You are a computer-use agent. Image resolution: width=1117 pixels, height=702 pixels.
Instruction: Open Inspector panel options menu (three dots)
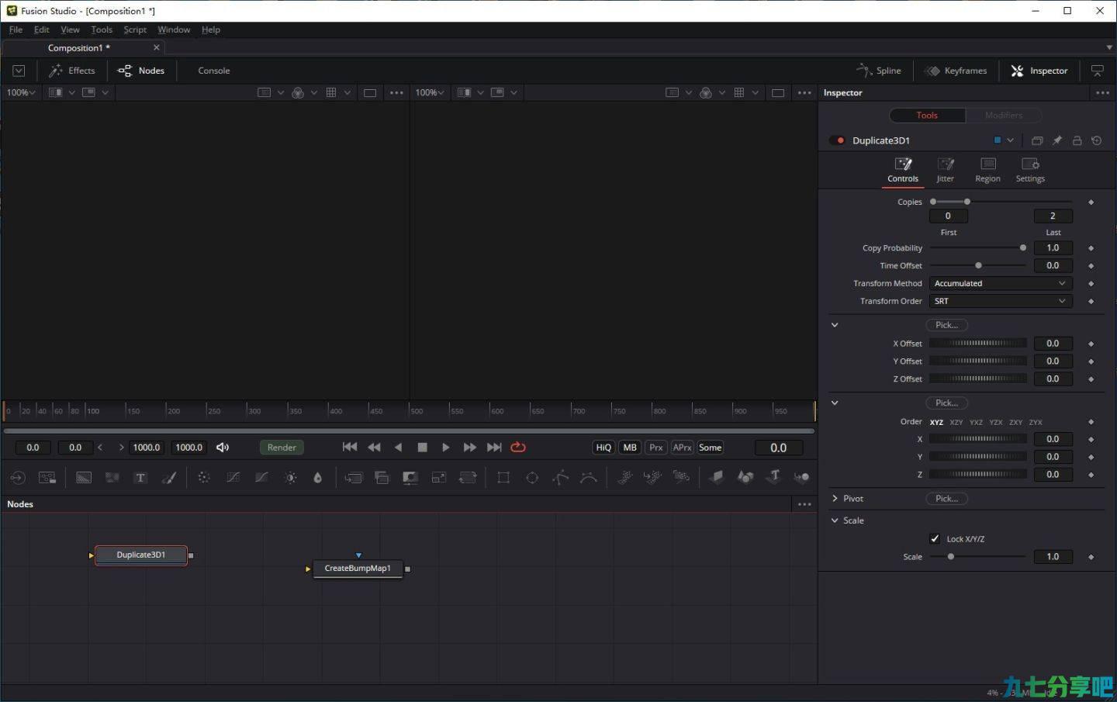[1102, 92]
